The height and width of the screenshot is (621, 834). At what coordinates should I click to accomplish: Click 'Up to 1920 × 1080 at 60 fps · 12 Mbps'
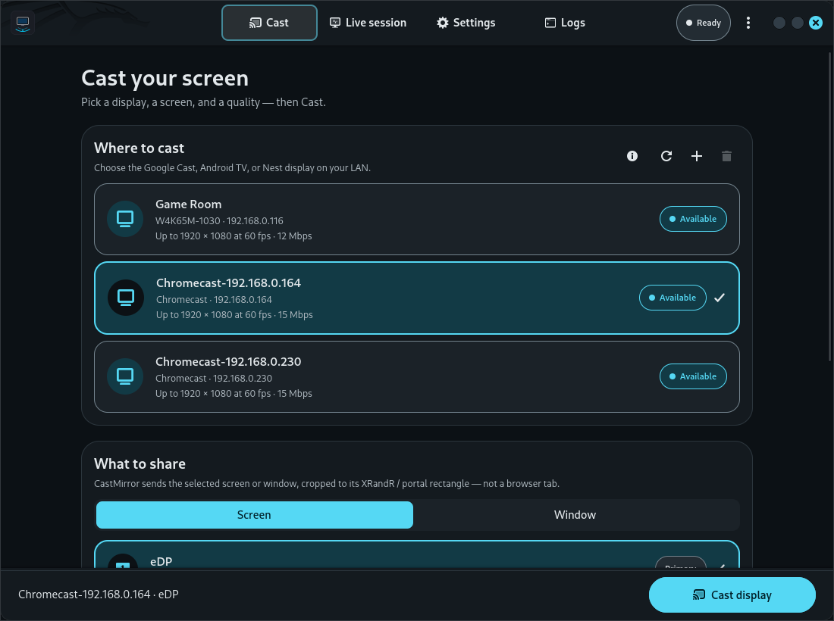234,236
